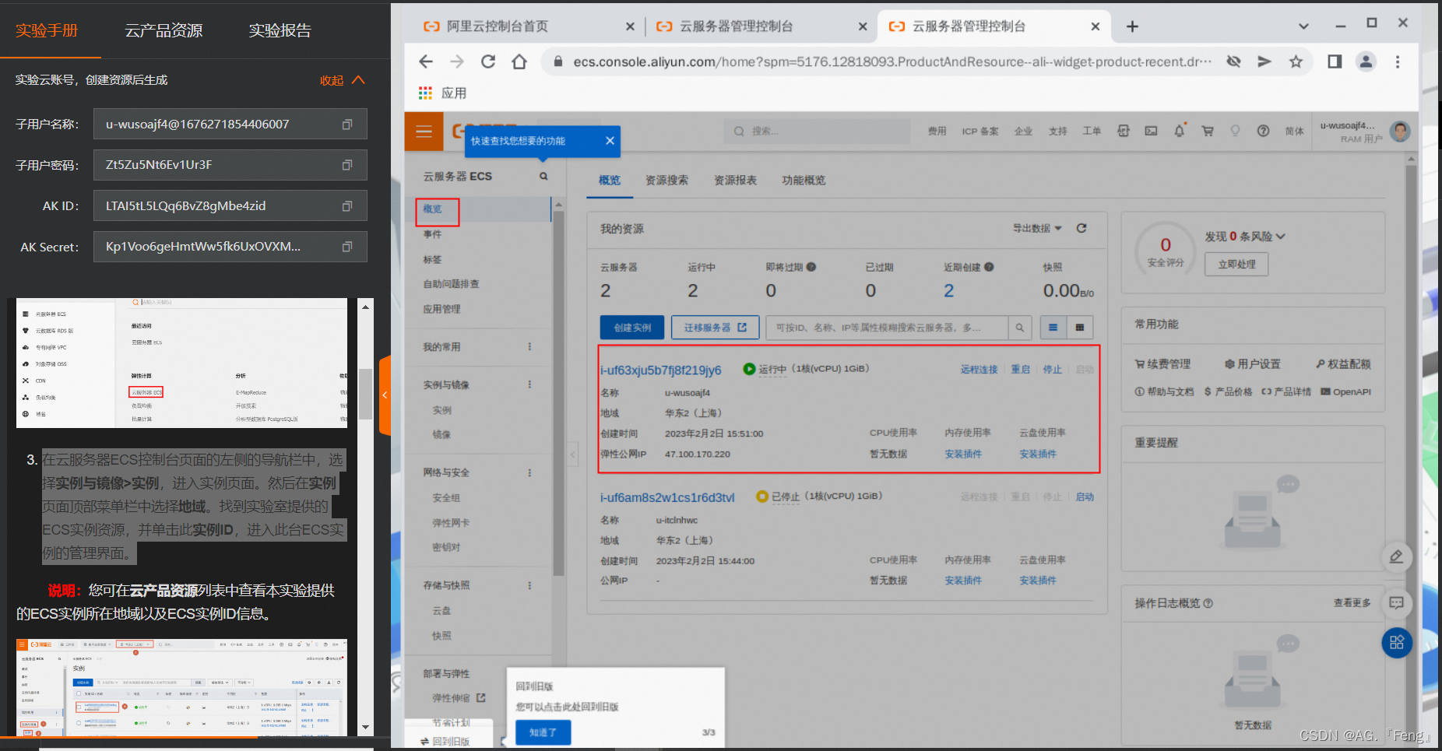Open the help question mark icon
The width and height of the screenshot is (1442, 751).
tap(1263, 131)
